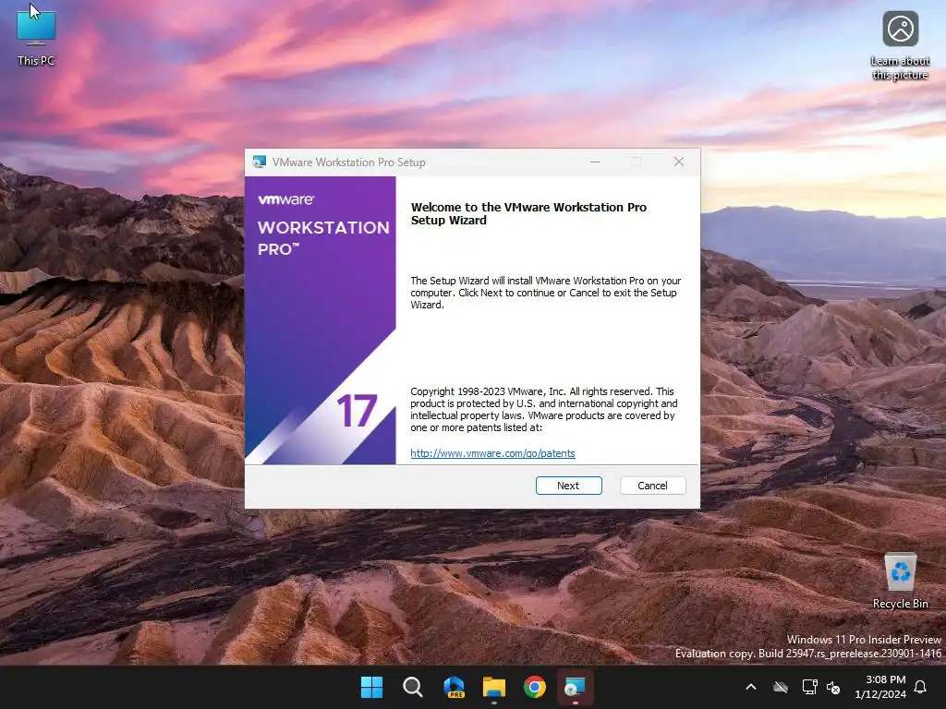The height and width of the screenshot is (709, 946).
Task: Click the VMware installer title bar icon
Action: click(260, 162)
